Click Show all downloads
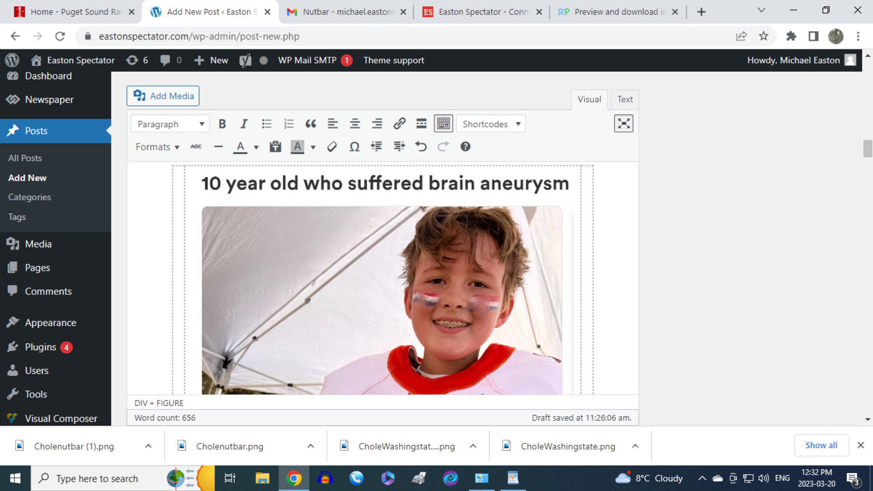 pyautogui.click(x=821, y=445)
